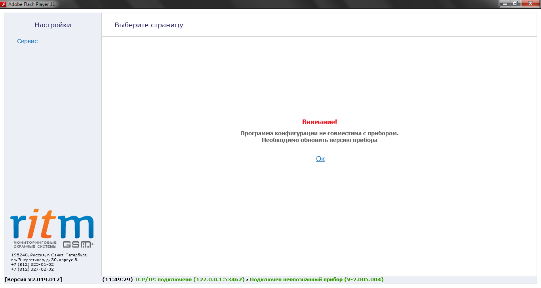Select the Настройки sidebar header

coord(53,25)
